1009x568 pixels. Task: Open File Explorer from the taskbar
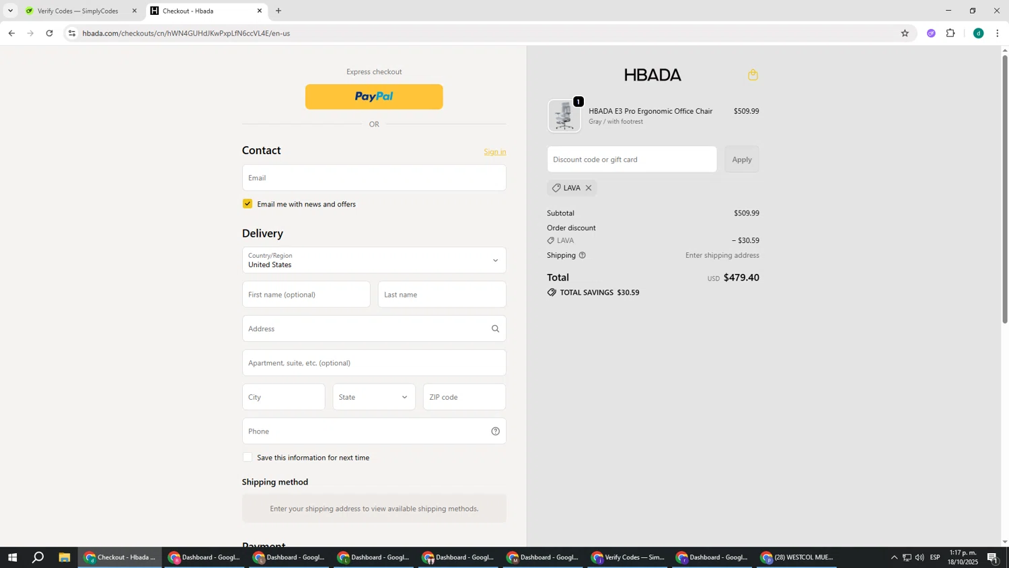click(x=65, y=557)
